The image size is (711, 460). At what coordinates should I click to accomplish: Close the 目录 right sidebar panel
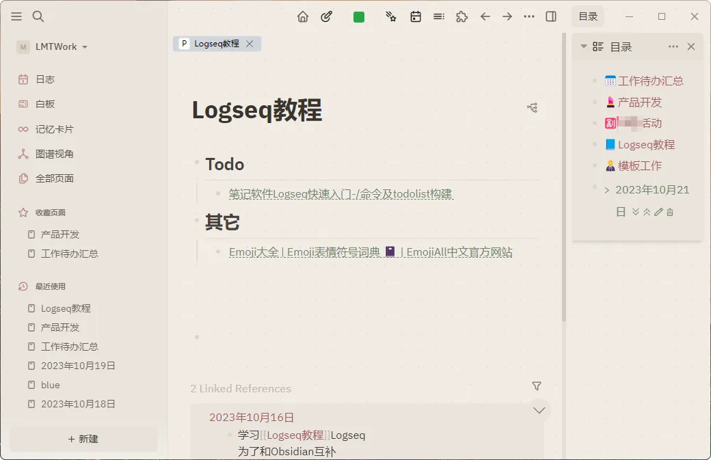pyautogui.click(x=691, y=46)
